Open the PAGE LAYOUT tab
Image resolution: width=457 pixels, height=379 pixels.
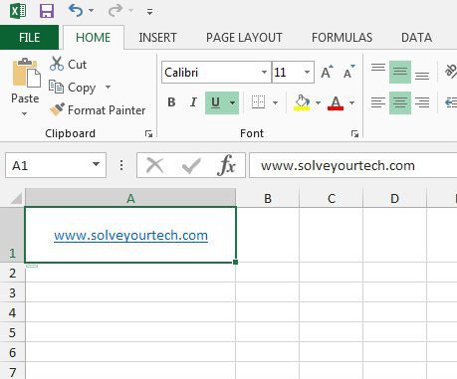pyautogui.click(x=244, y=38)
